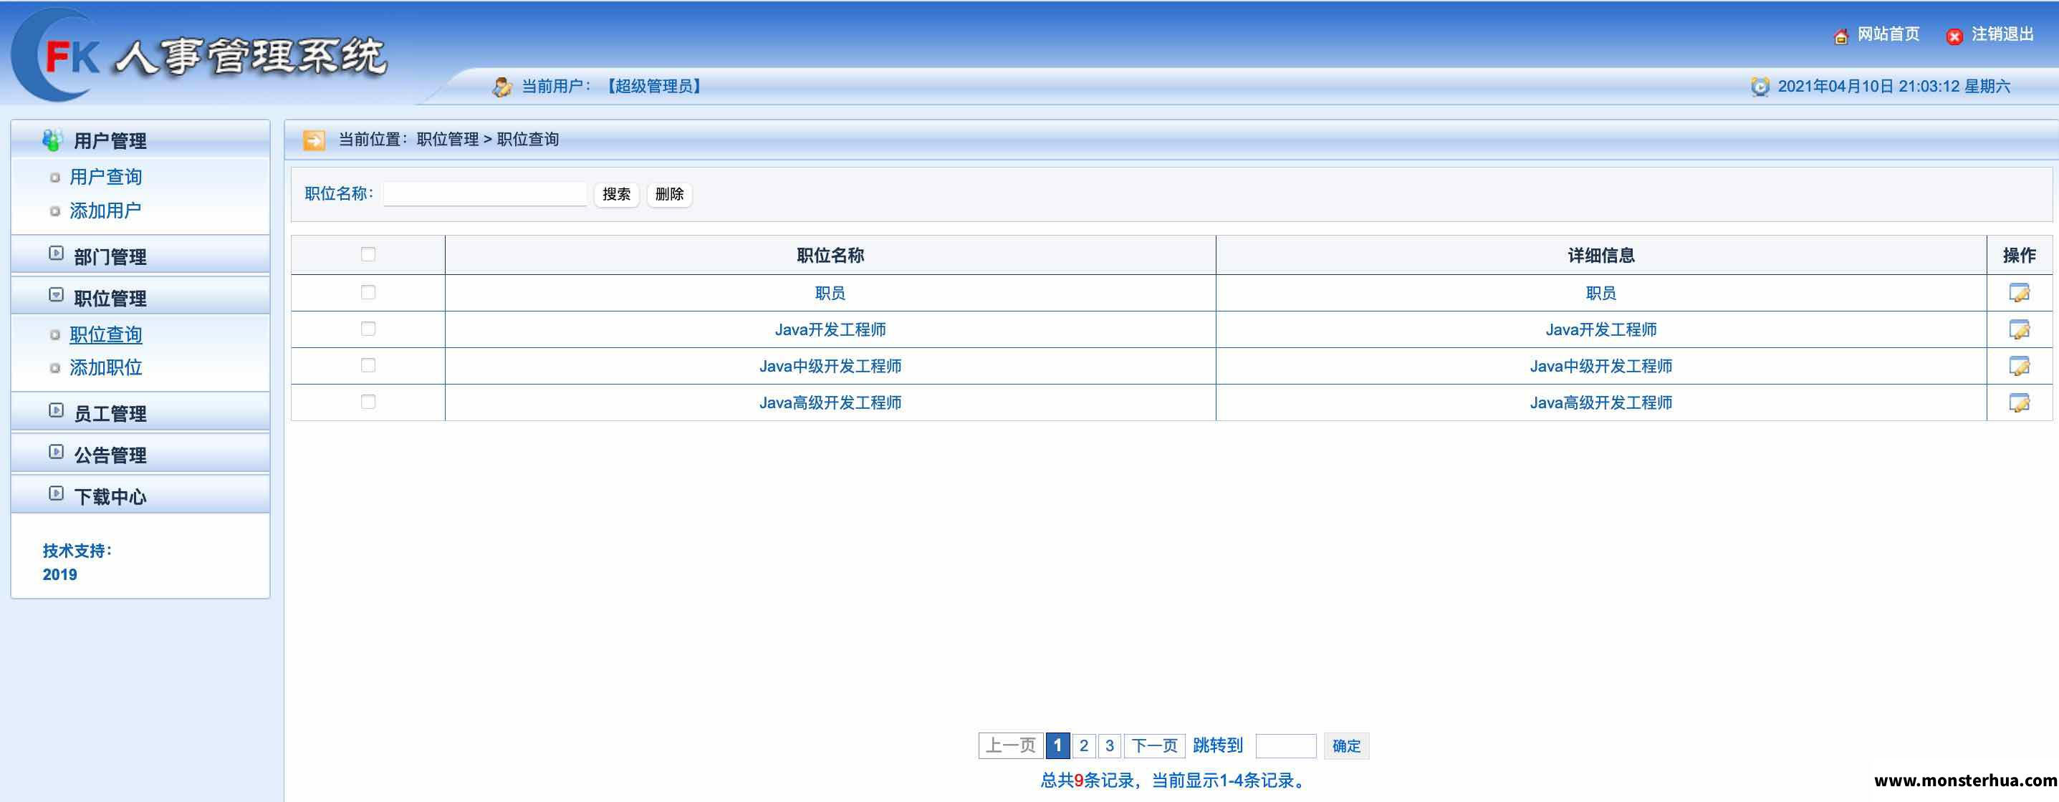Click 职员 in the 职位名称 column

click(x=830, y=293)
